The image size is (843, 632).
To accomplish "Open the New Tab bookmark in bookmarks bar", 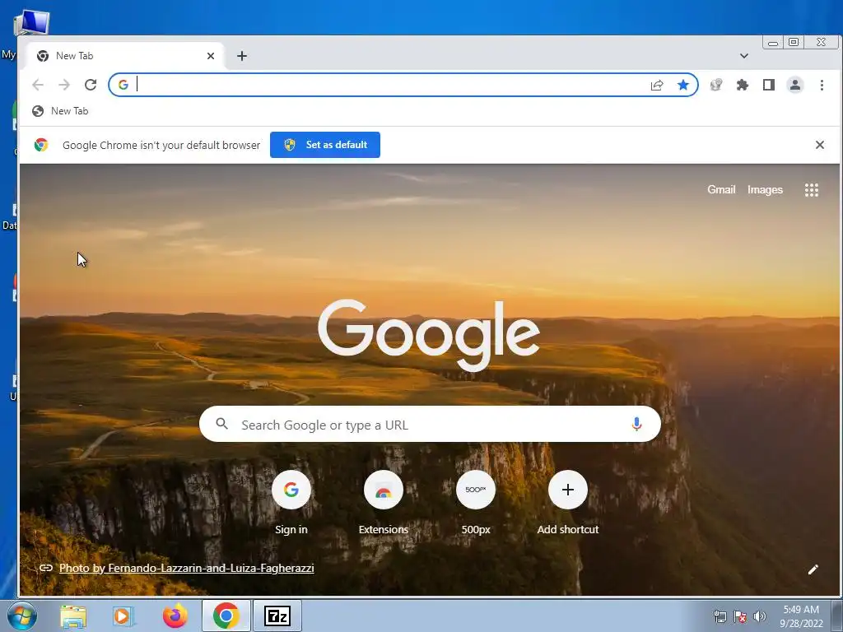I will pos(60,111).
